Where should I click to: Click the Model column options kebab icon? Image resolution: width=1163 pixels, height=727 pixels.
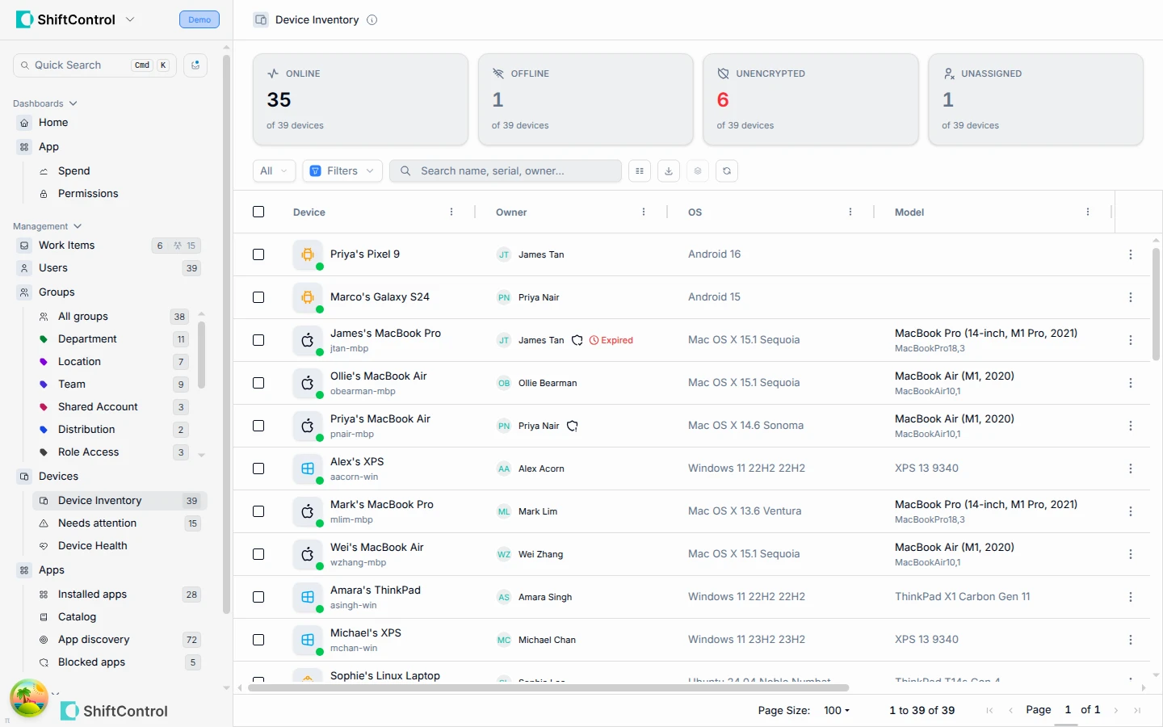[x=1088, y=212]
